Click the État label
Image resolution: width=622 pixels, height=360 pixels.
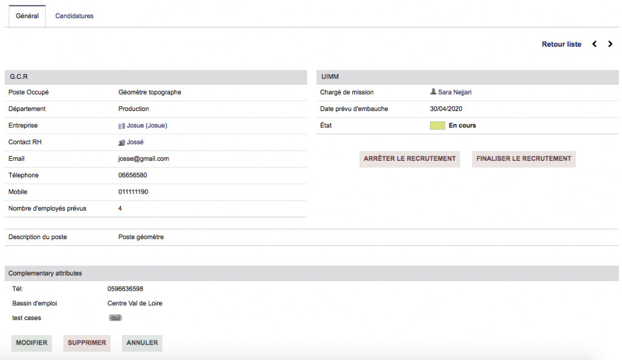coord(326,125)
